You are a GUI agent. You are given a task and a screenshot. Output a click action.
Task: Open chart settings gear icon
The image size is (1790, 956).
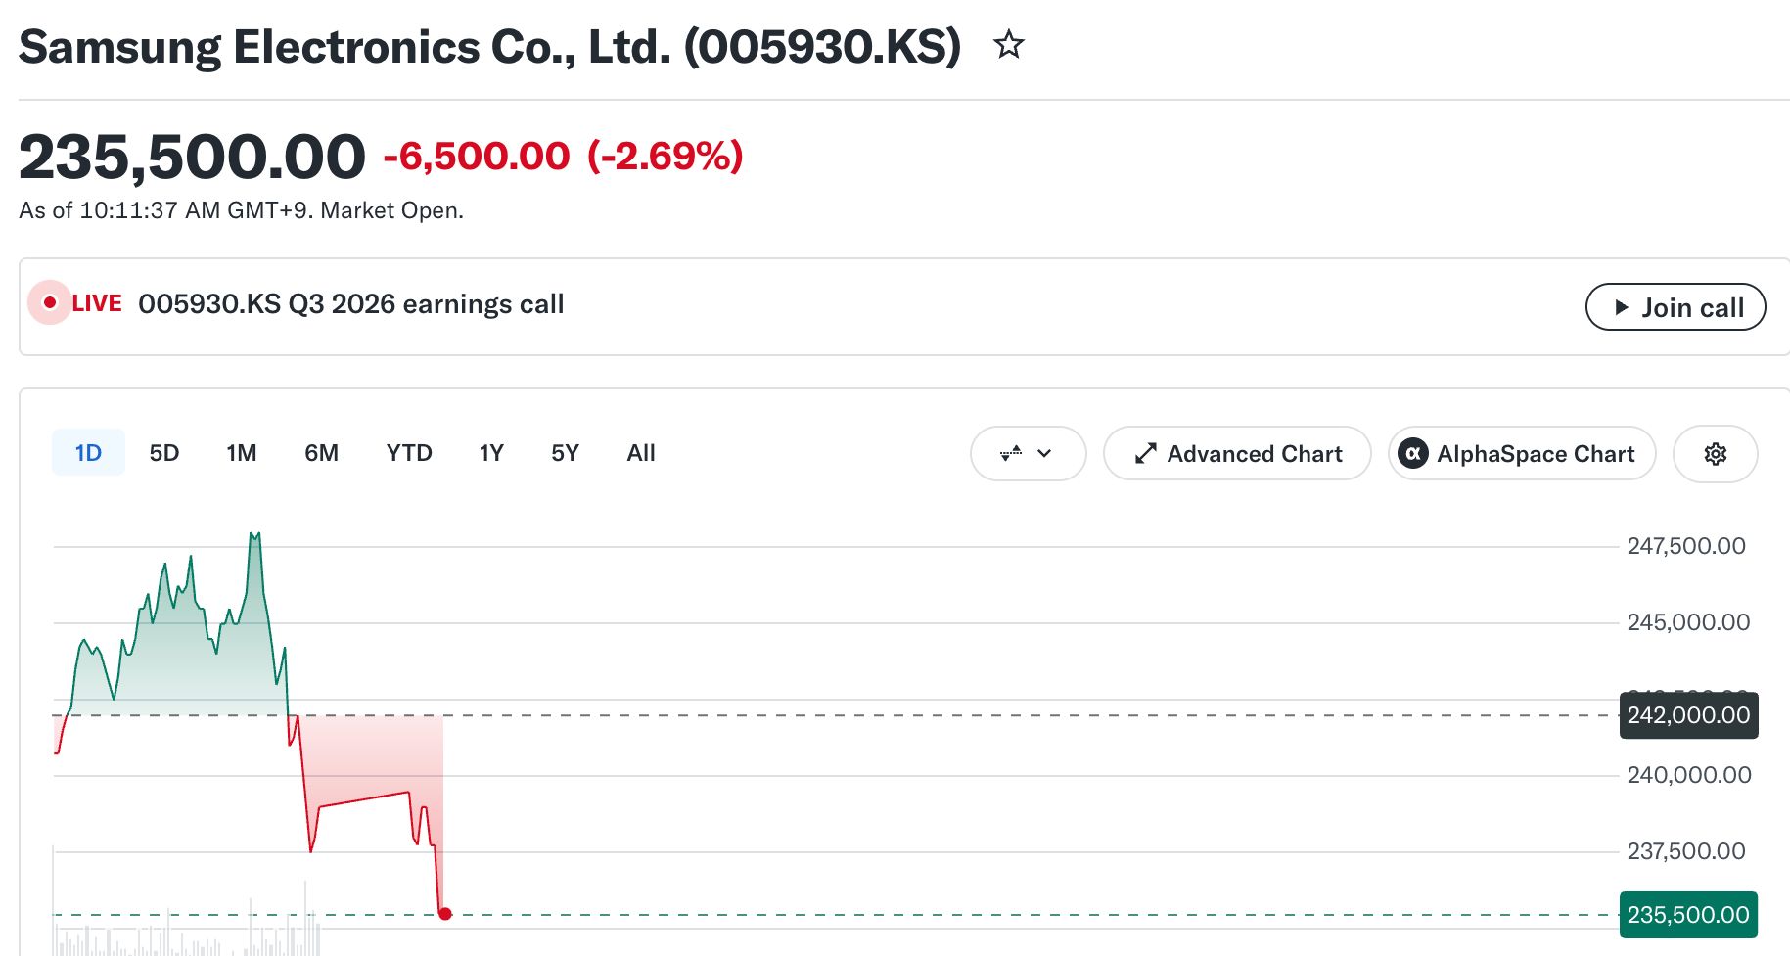coord(1716,454)
